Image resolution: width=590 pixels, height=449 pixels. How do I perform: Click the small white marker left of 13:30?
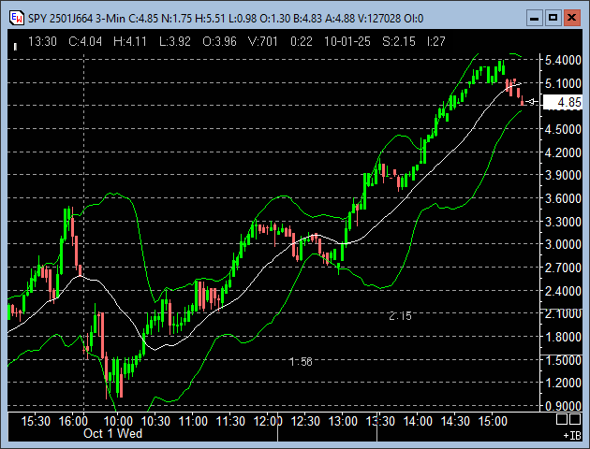tap(16, 42)
